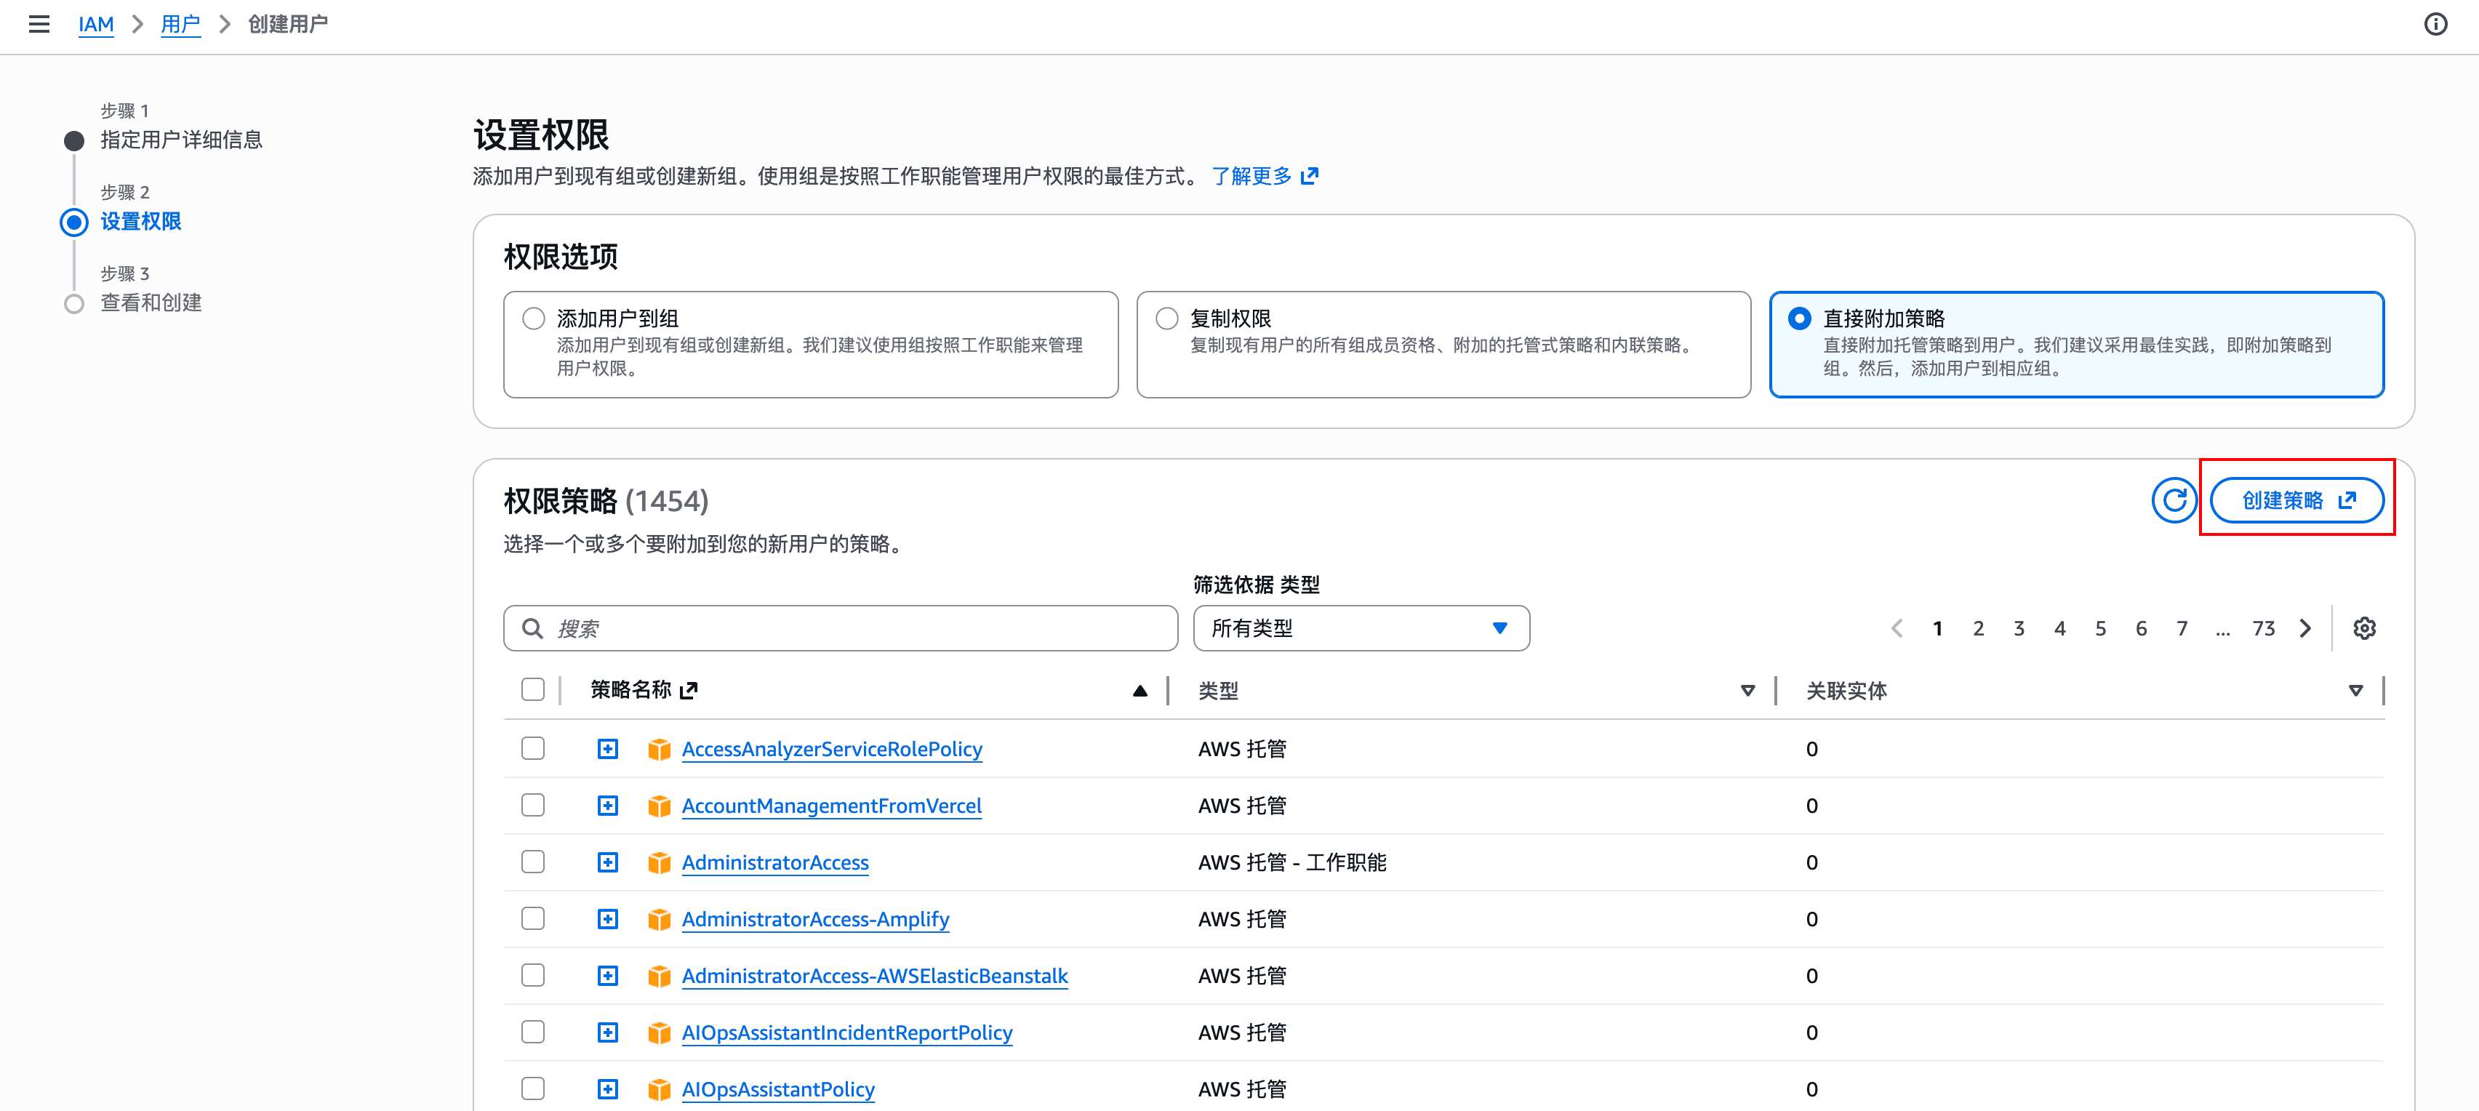Check the AdministratorAccess policy checkbox
The width and height of the screenshot is (2479, 1111).
pos(532,862)
